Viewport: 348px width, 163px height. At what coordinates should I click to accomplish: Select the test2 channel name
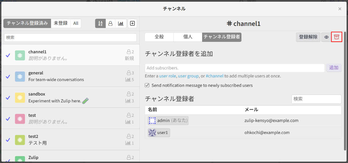click(34, 136)
